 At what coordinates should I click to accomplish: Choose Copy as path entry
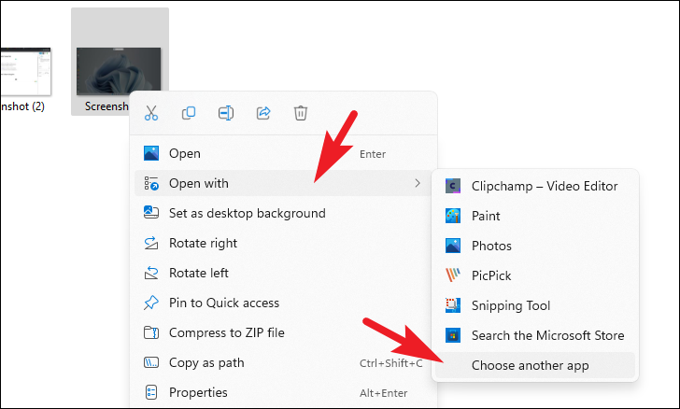coord(283,362)
